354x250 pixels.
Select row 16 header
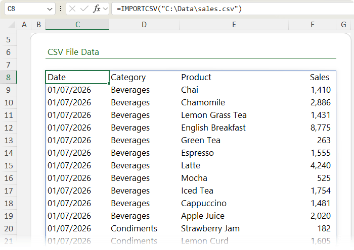pos(9,178)
